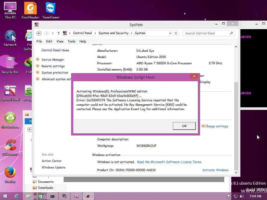This screenshot has height=200, width=267.
Task: Click OK in Windows Script Host dialog
Action: [184, 126]
